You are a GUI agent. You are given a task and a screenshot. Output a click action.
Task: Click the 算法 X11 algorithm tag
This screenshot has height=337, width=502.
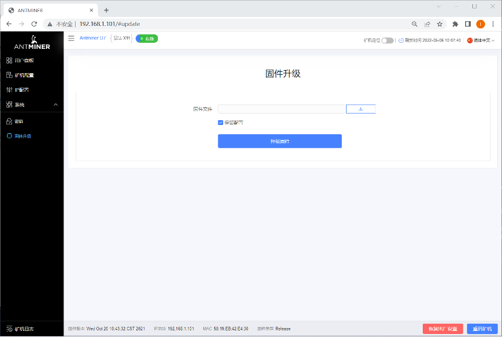tap(122, 38)
